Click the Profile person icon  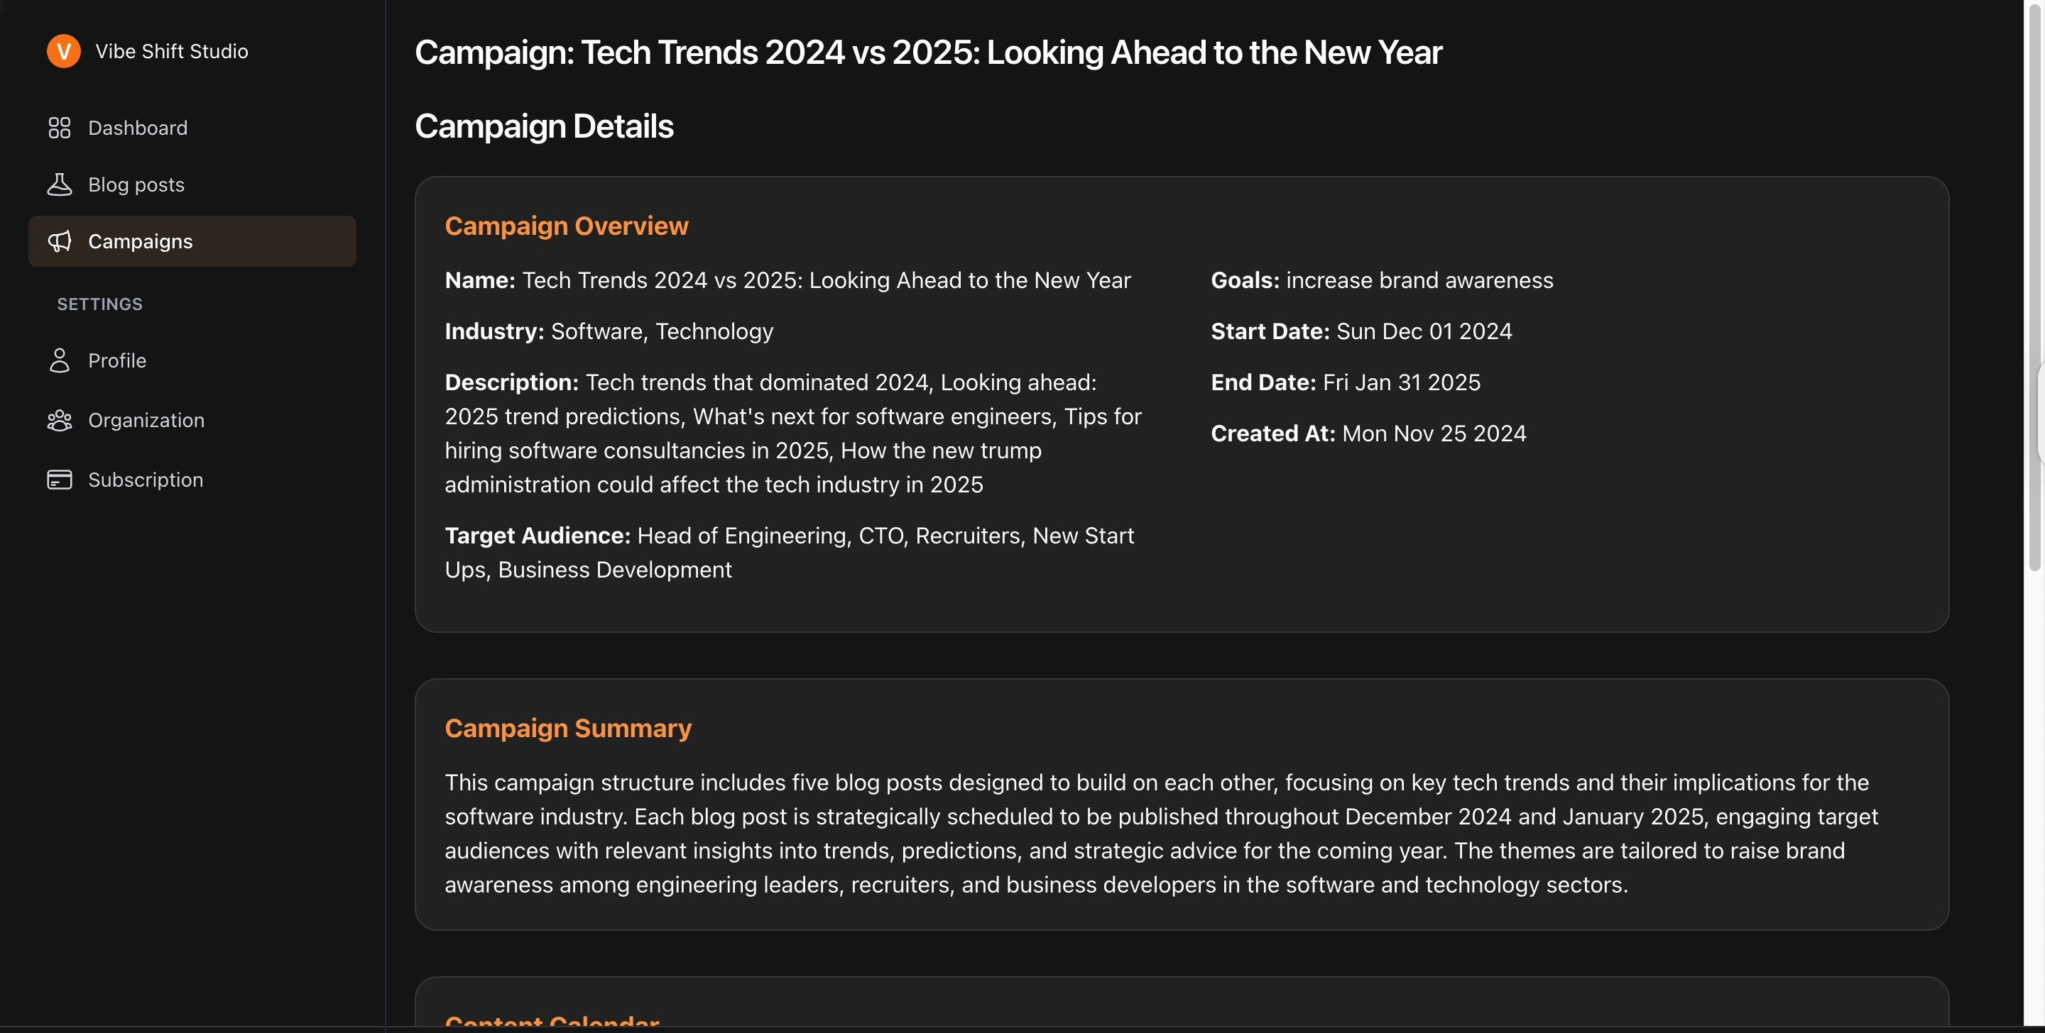click(x=60, y=360)
